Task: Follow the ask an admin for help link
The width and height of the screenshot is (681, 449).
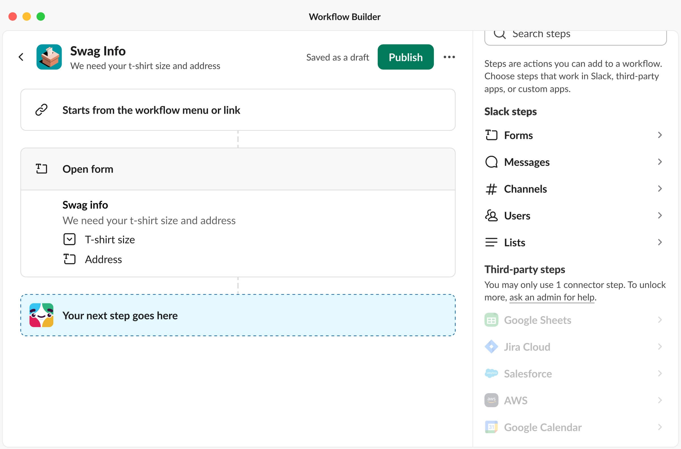Action: pos(552,298)
